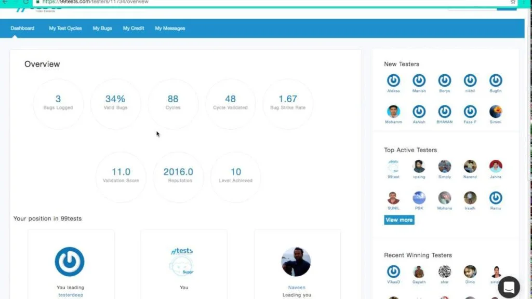Viewport: 532px width, 299px height.
Task: Open new tester Borys's avatar
Action: [x=445, y=80]
